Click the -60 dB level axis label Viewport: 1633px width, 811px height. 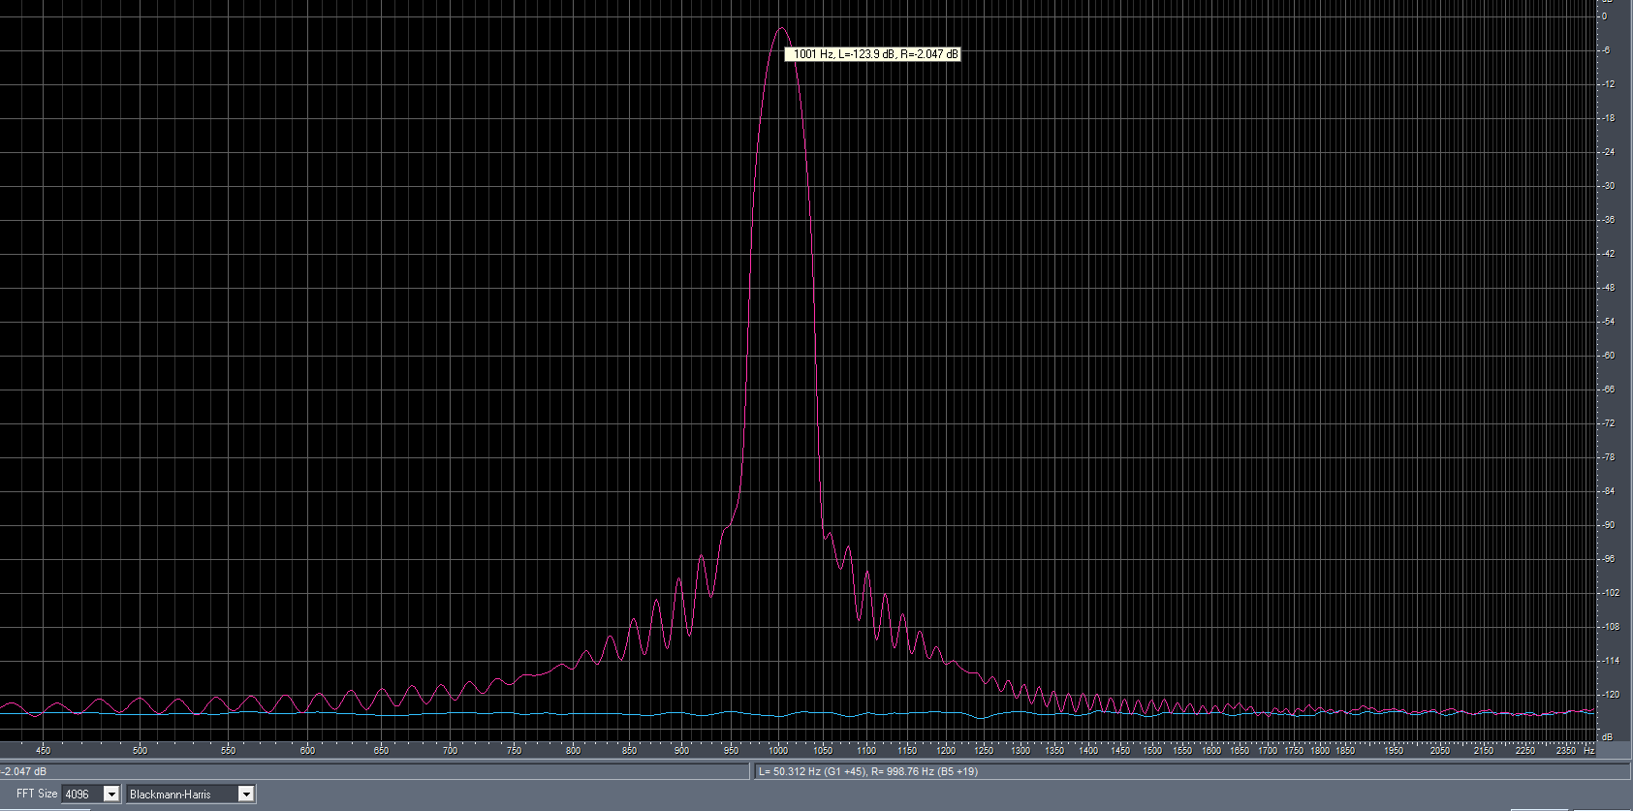coord(1608,356)
